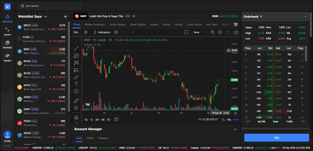
Task: Select the trend line drawing tool
Action: coord(76,49)
